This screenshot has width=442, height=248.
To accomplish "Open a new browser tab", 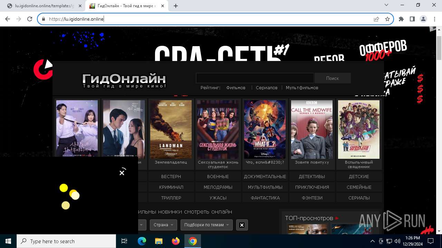I will point(176,6).
